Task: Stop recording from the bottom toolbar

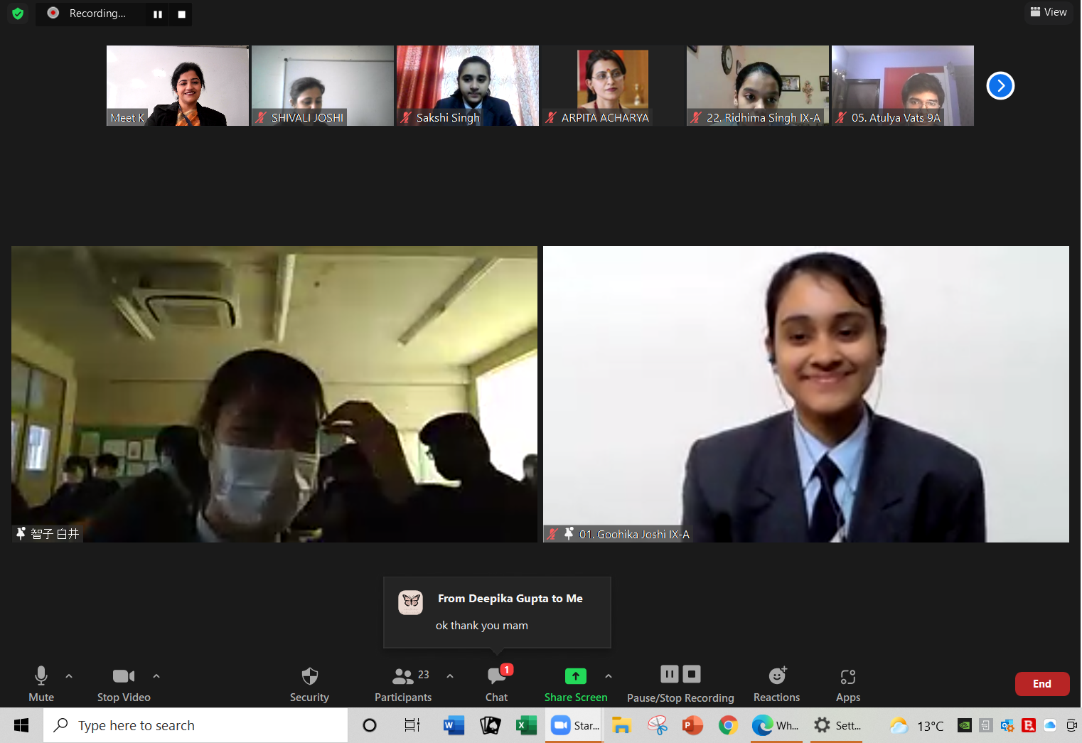Action: click(692, 674)
